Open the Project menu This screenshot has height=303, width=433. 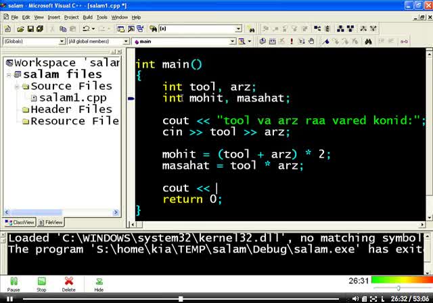(x=72, y=18)
